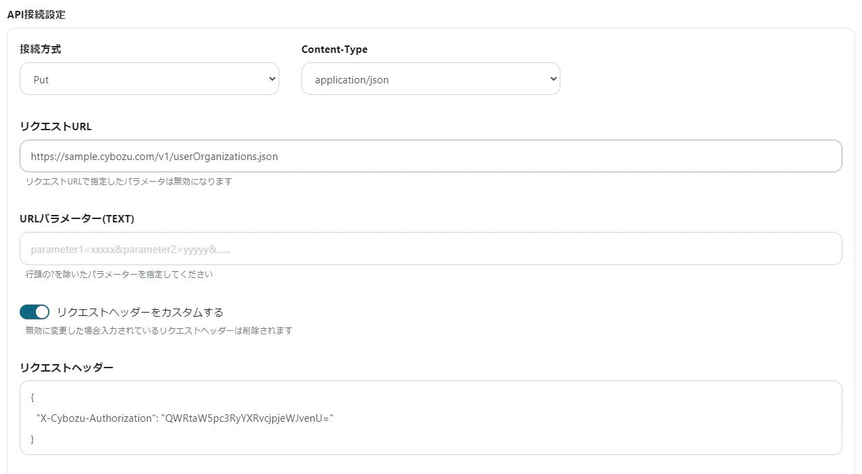Screen dimensions: 862x474
Task: Click the URLパラメーター(TEXT) label
Action: click(x=77, y=218)
